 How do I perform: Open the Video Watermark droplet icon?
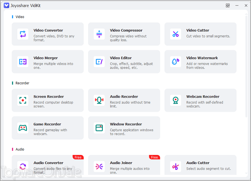pyautogui.click(x=176, y=62)
